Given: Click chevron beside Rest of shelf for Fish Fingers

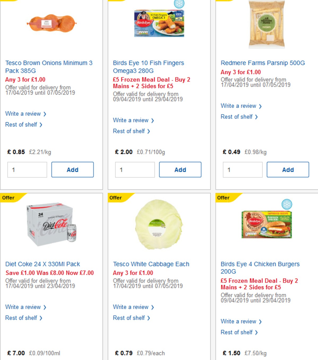Looking at the screenshot, I should tap(149, 131).
